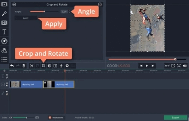Click the bottom-right crop frame handle
Screen dimensions: 189x121
[x=165, y=51]
